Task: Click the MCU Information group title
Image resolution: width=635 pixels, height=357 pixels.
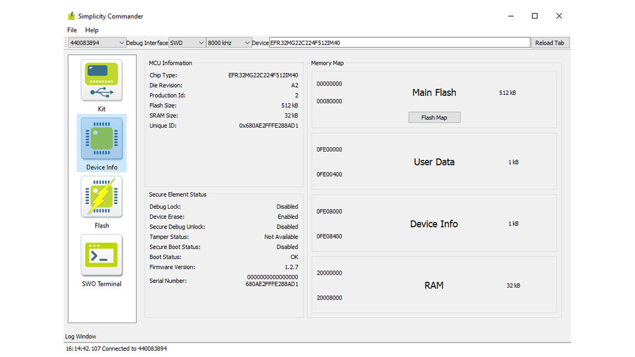Action: (170, 63)
